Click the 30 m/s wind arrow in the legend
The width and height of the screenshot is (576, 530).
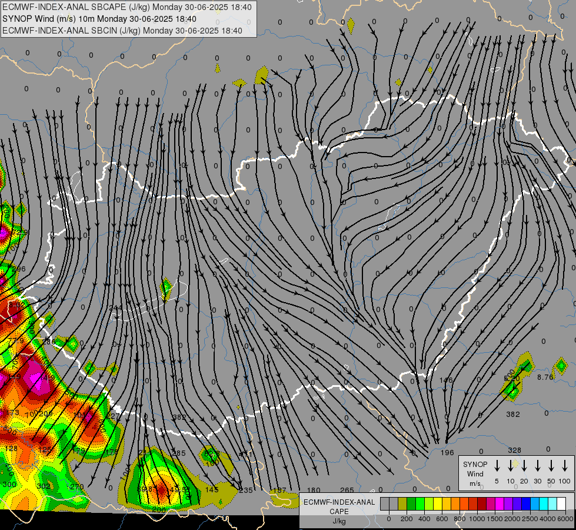pyautogui.click(x=537, y=466)
